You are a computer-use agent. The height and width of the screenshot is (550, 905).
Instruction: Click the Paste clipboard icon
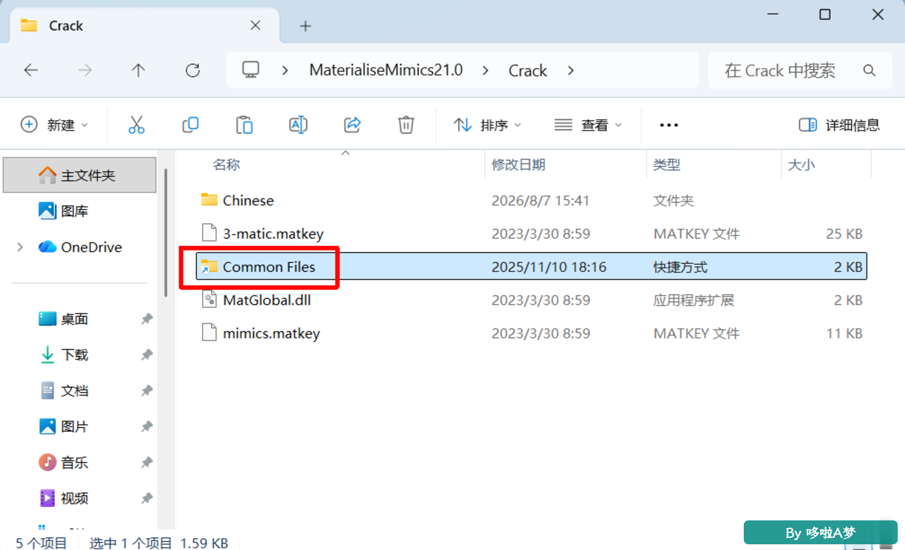point(244,125)
